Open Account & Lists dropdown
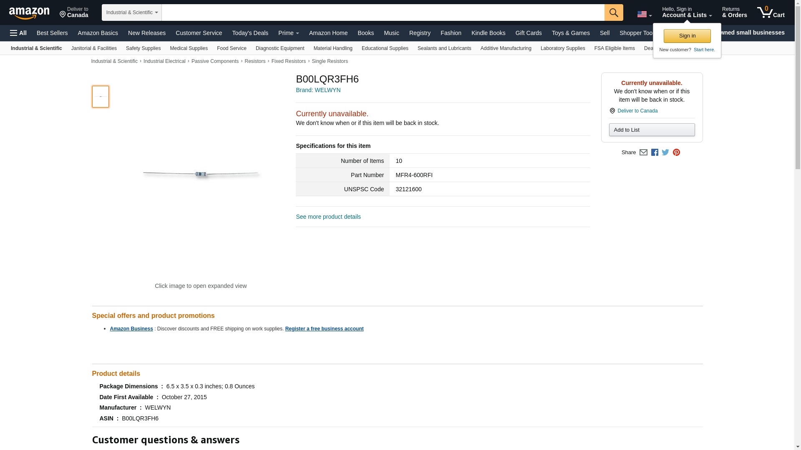 tap(687, 12)
